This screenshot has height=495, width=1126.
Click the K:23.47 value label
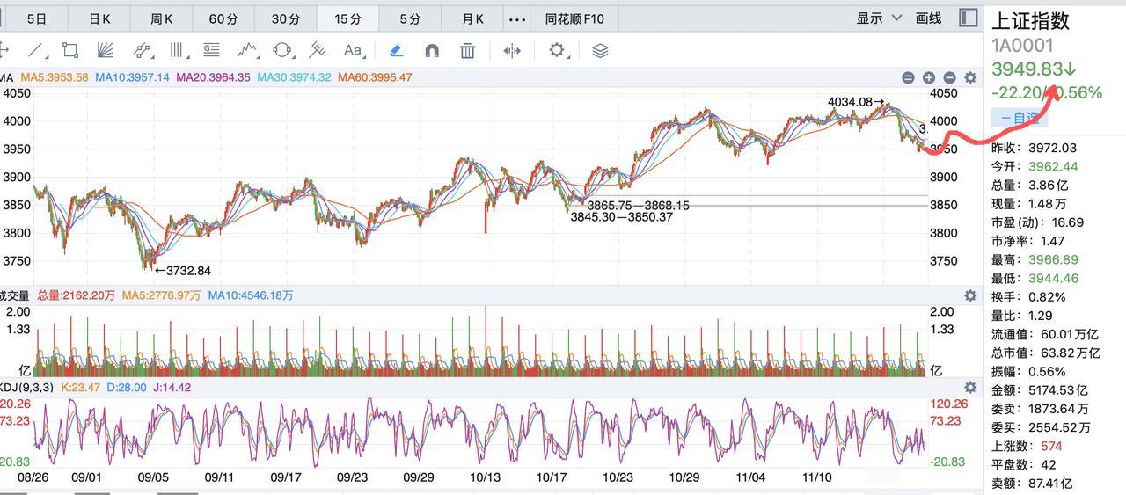(x=79, y=387)
